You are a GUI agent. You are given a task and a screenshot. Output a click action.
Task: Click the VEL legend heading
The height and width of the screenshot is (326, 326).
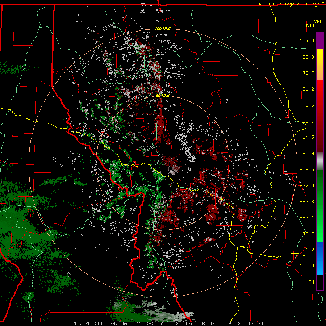point(318,21)
